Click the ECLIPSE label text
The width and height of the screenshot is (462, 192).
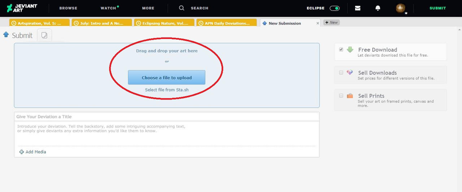[315, 8]
